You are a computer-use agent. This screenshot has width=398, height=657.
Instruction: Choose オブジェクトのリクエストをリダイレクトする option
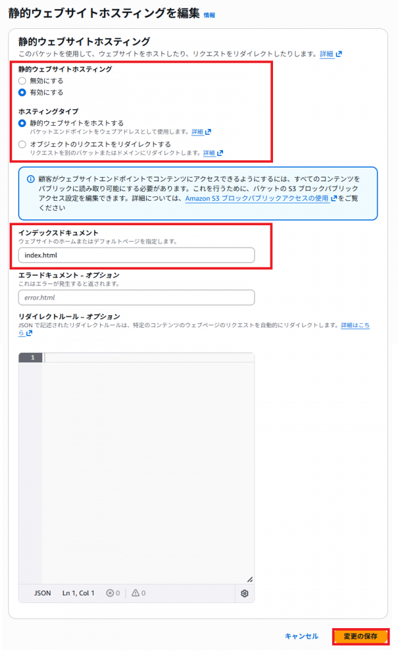point(22,144)
